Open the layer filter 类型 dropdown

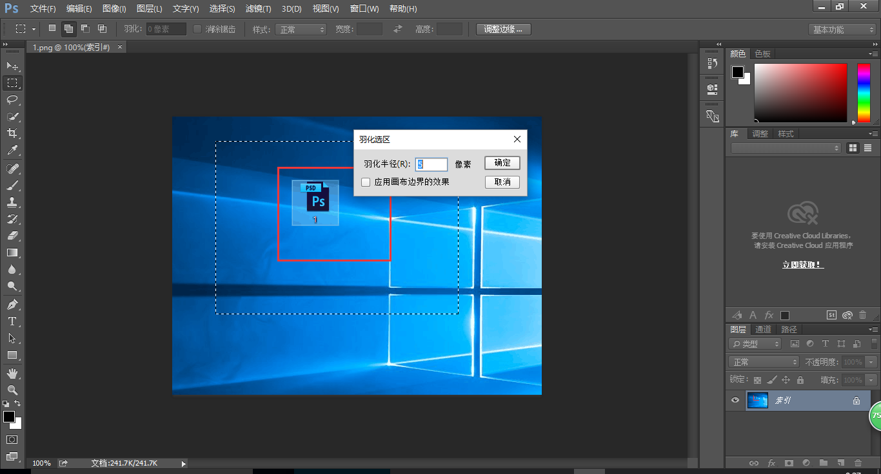point(755,344)
